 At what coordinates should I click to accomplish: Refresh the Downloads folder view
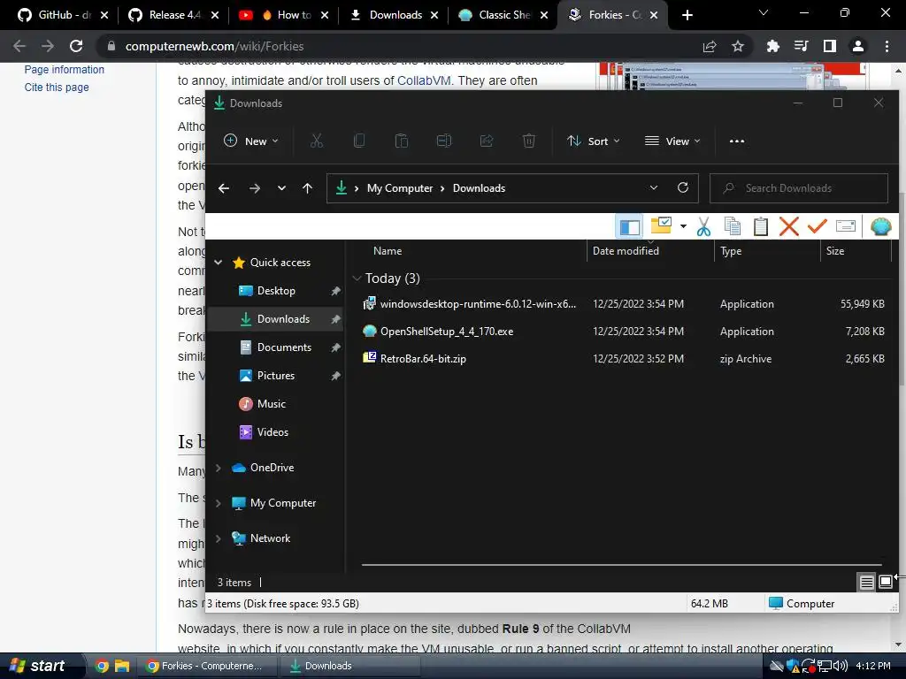(683, 187)
